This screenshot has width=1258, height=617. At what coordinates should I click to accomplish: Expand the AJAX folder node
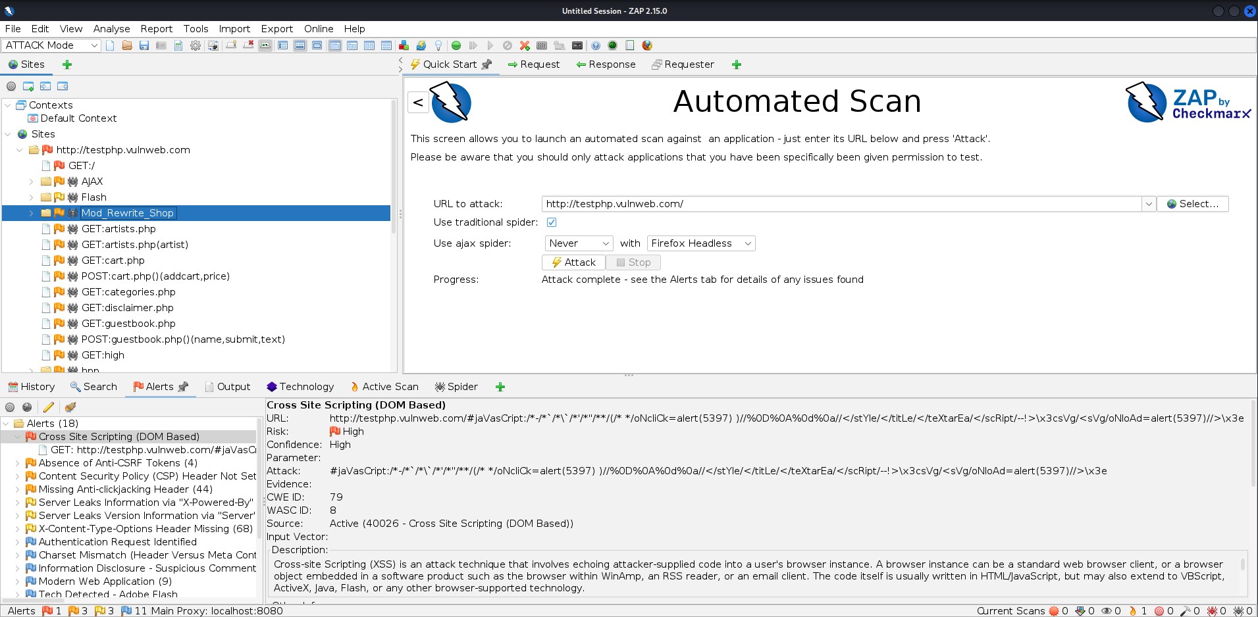(31, 182)
